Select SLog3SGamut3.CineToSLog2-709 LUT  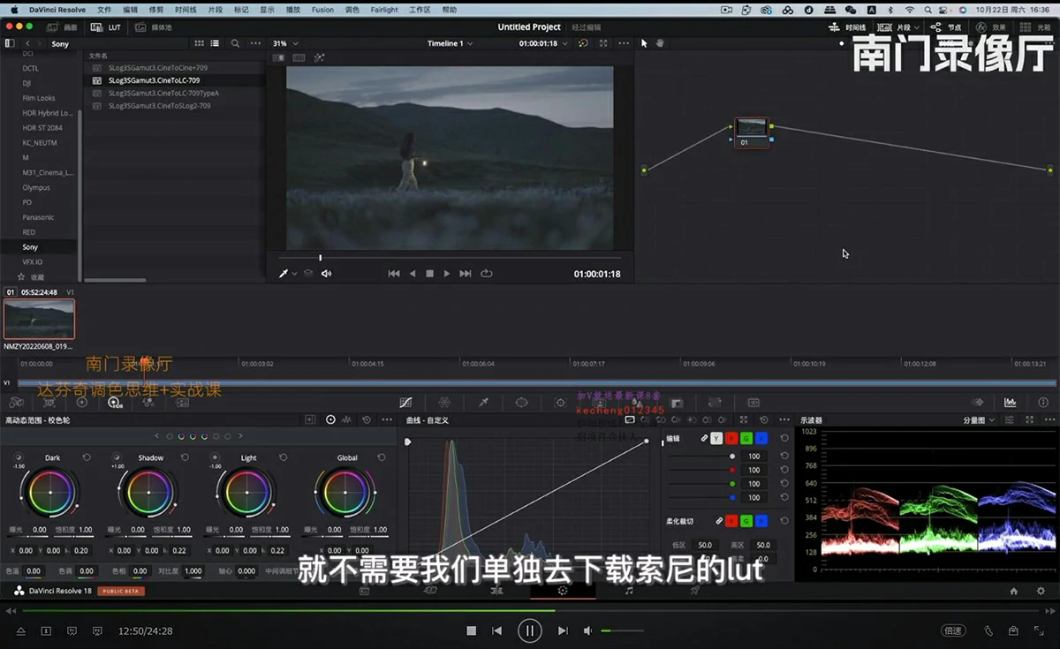(x=159, y=106)
